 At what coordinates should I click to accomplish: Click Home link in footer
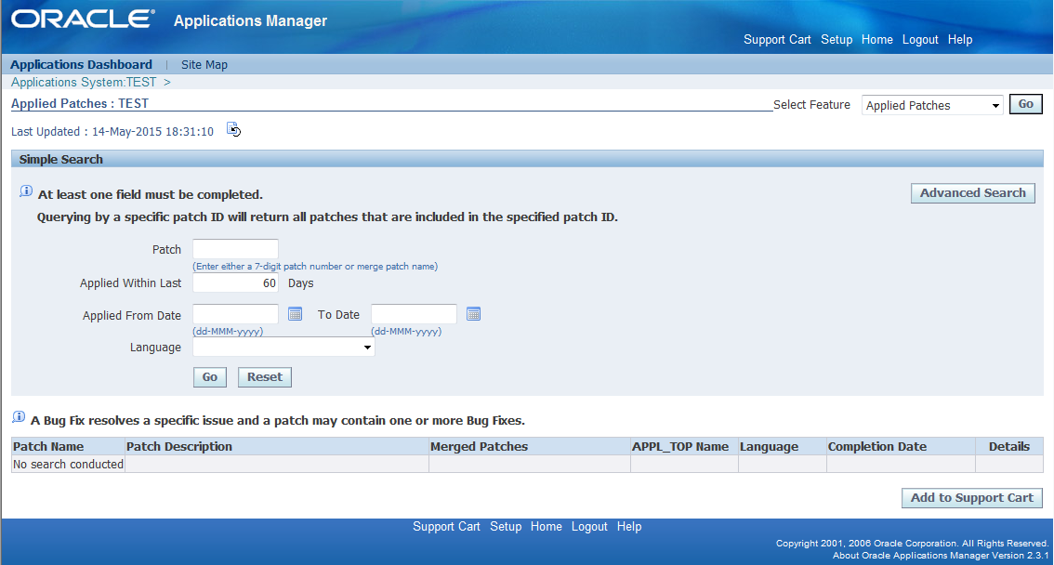(x=546, y=527)
